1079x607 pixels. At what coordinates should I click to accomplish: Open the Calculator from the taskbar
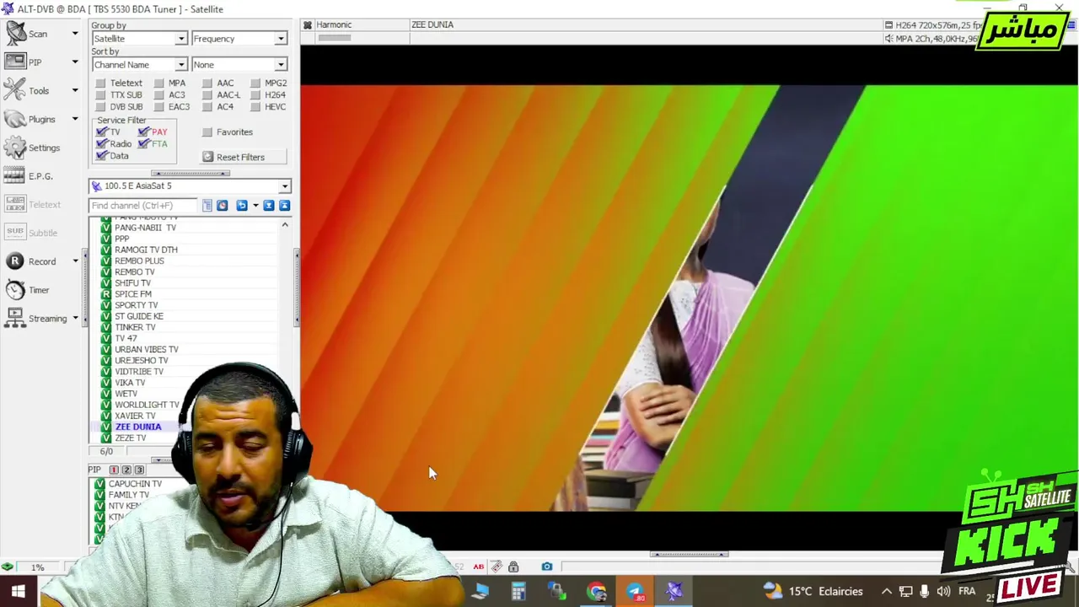pyautogui.click(x=518, y=592)
